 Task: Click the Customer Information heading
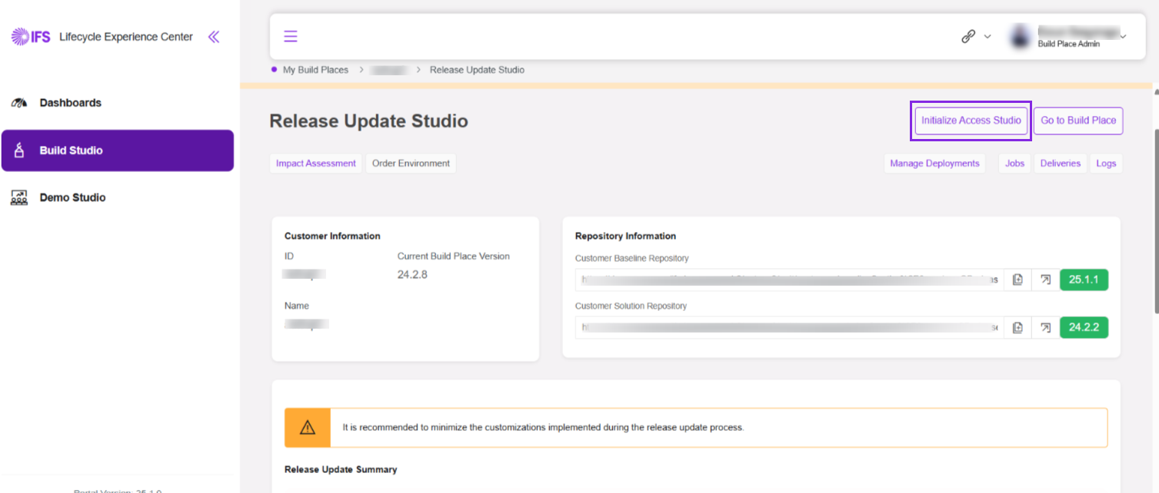point(332,237)
